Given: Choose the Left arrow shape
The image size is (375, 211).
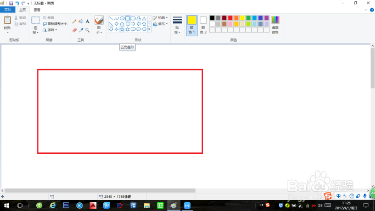Looking at the screenshot, I should click(x=138, y=24).
